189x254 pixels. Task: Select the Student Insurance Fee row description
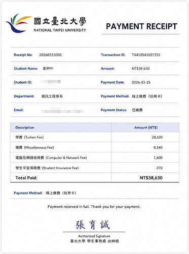click(47, 168)
